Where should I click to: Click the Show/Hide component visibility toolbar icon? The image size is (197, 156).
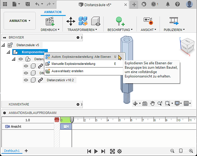[x=96, y=21]
